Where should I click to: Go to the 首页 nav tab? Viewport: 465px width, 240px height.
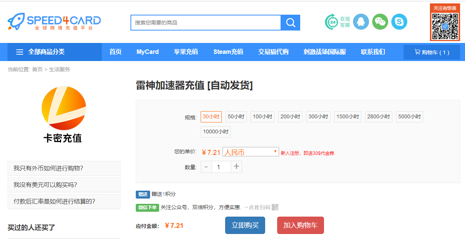[115, 52]
